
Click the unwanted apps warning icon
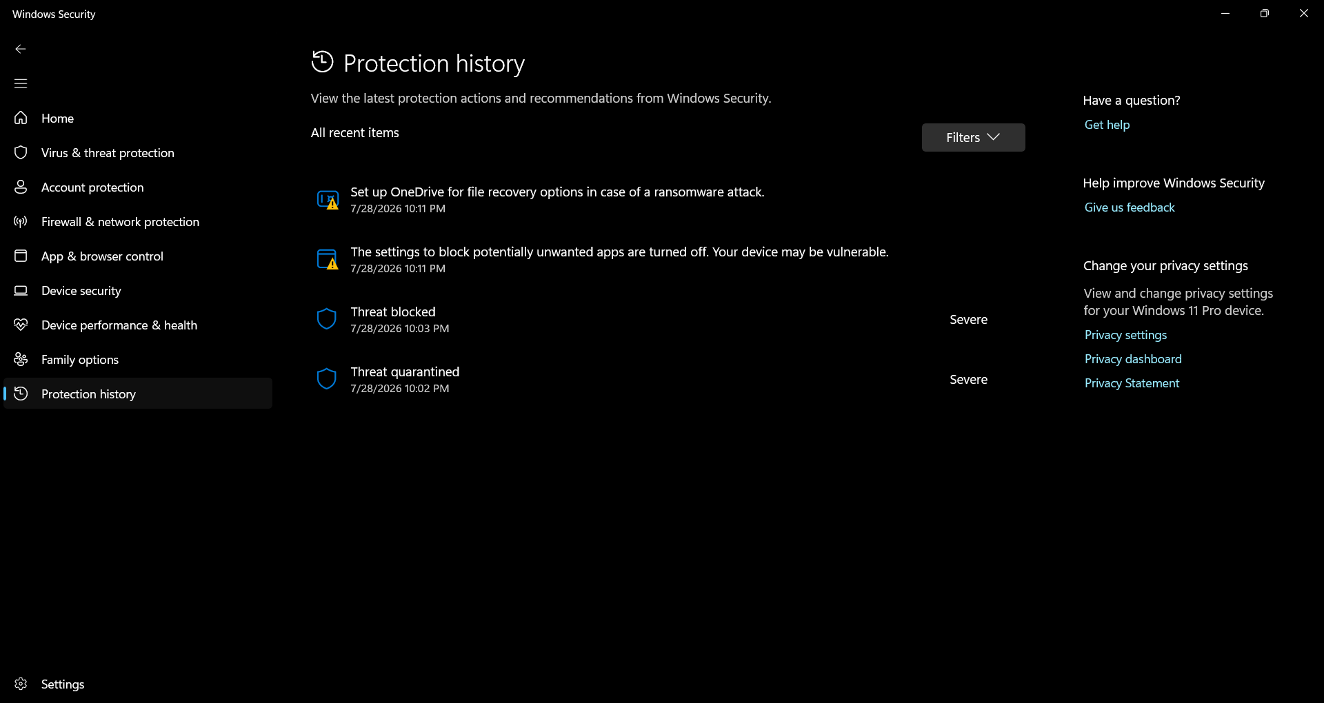[328, 260]
